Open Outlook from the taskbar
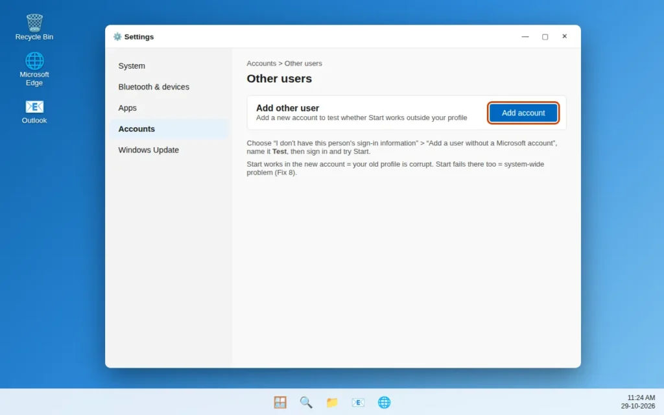Viewport: 664px width, 415px height. (358, 402)
